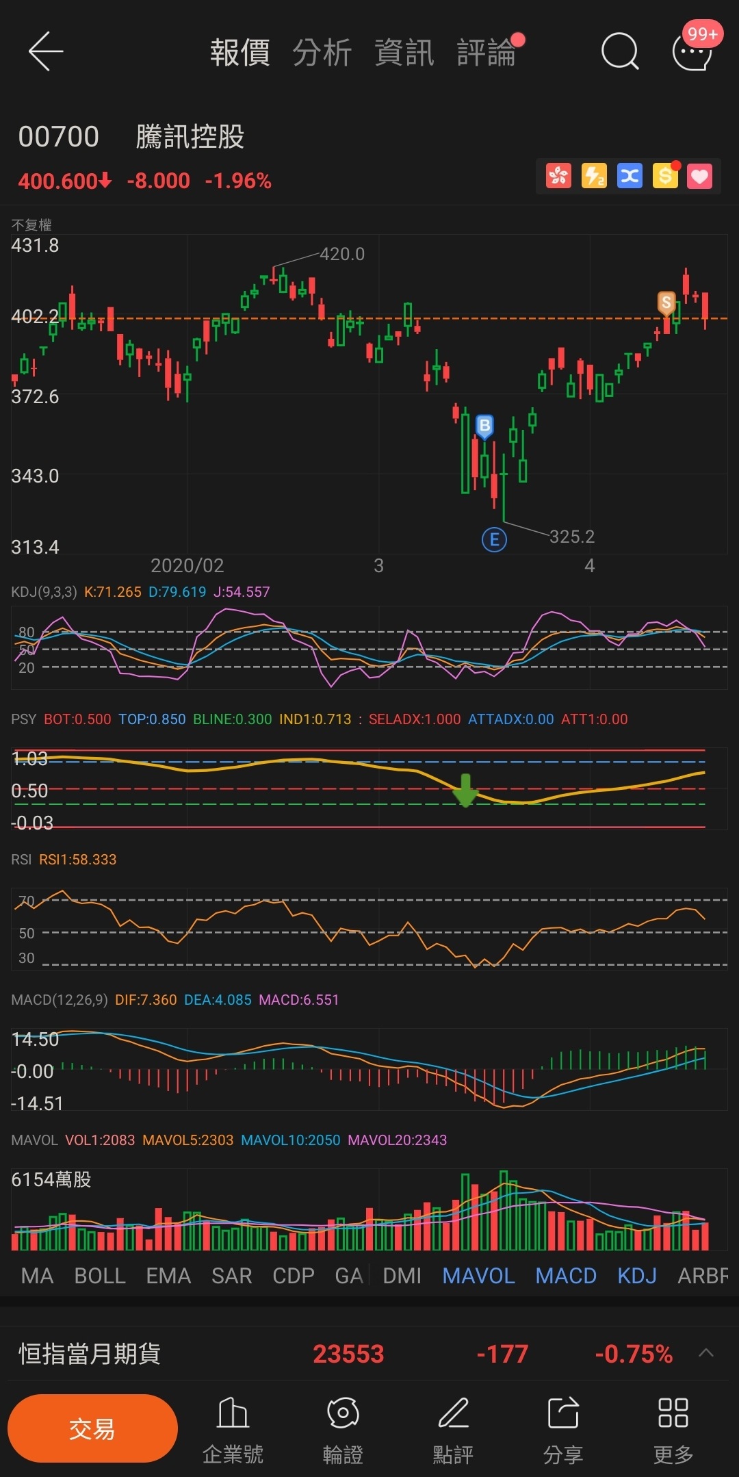Switch to the 評論 tab

pos(487,53)
